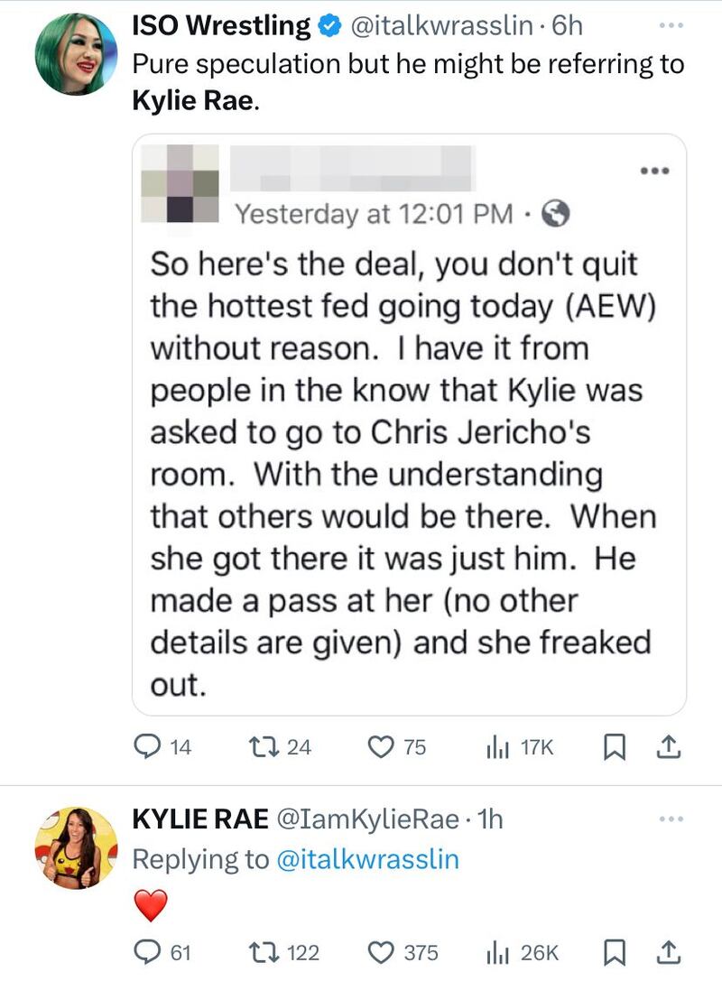Bookmark Kylie Rae's reply
722x981 pixels.
pyautogui.click(x=614, y=952)
